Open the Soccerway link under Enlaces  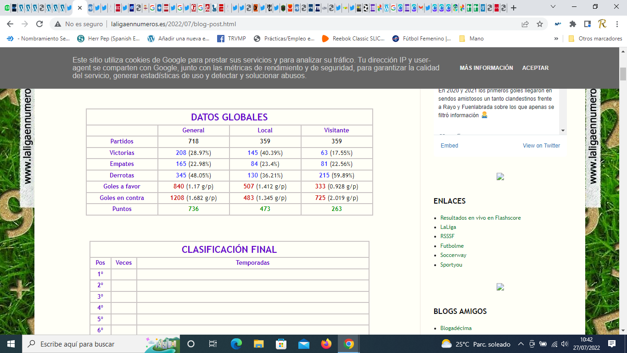click(453, 255)
